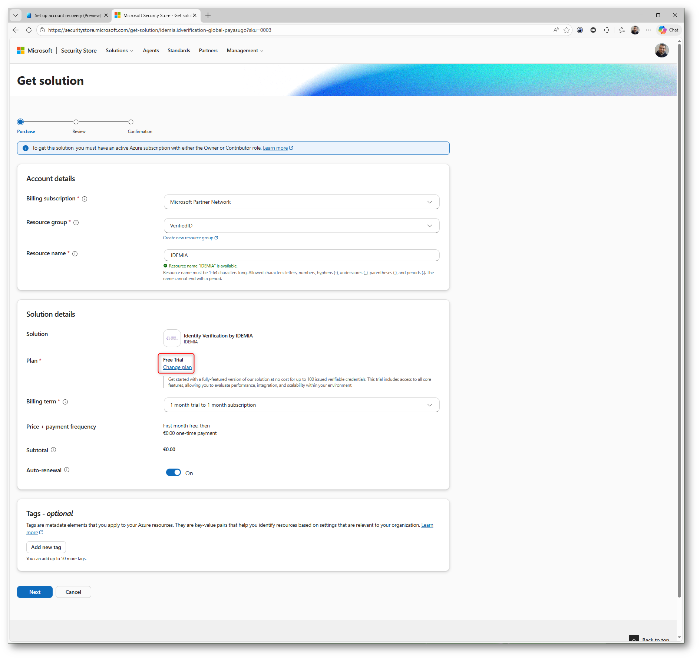700x659 pixels.
Task: Open the account avatar in site header
Action: [661, 50]
